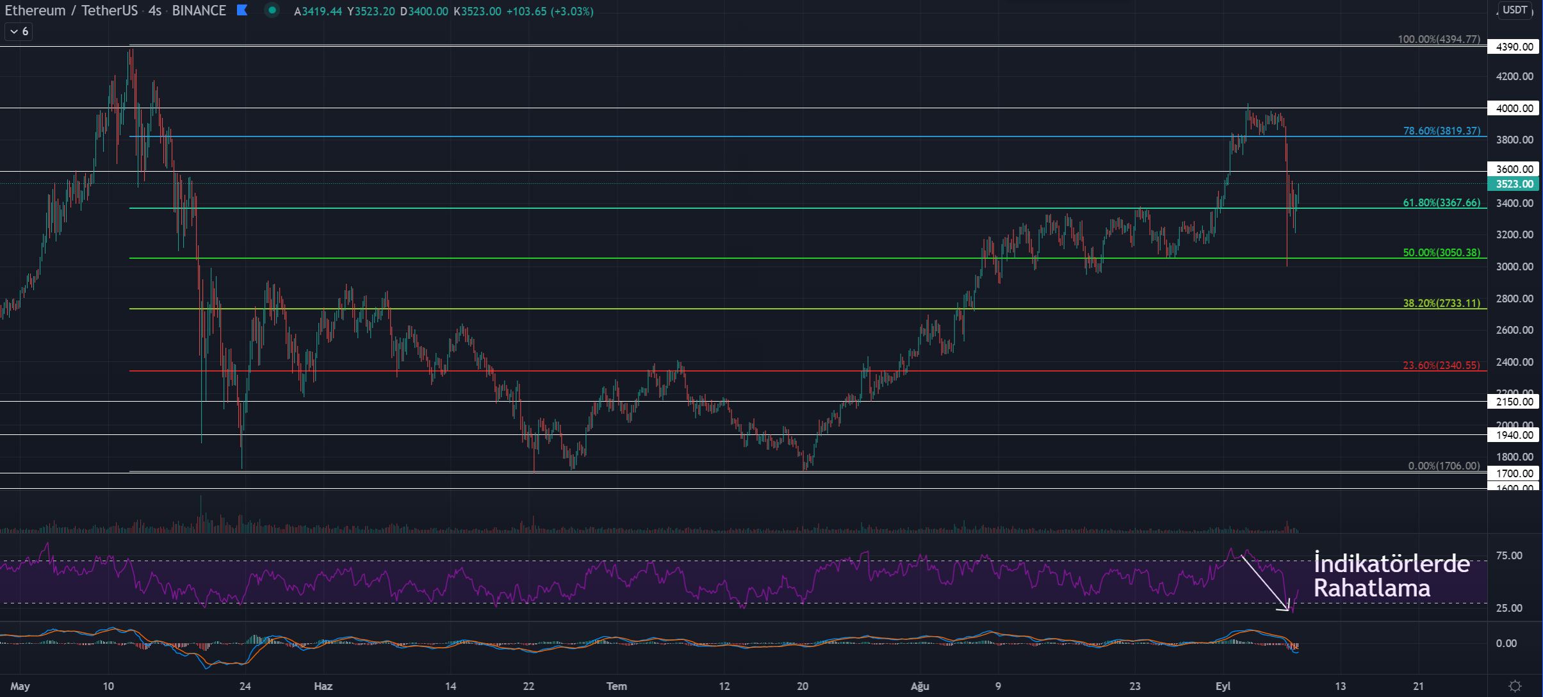Click the 4390.00 horizontal line price label
The image size is (1543, 697).
pos(1514,47)
